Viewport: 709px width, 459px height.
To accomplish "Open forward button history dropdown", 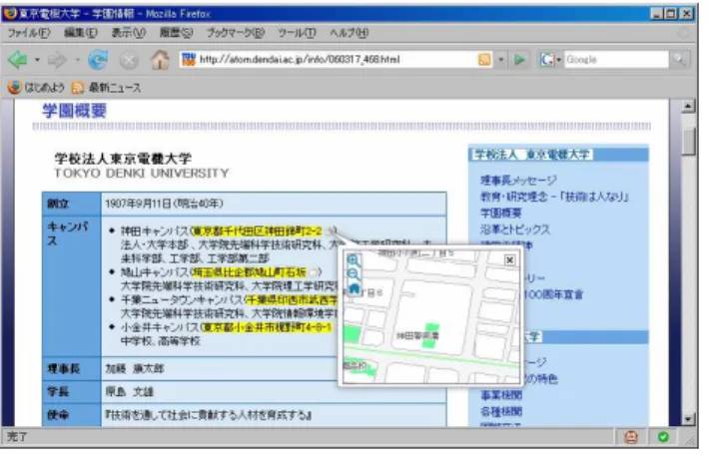I will [77, 60].
